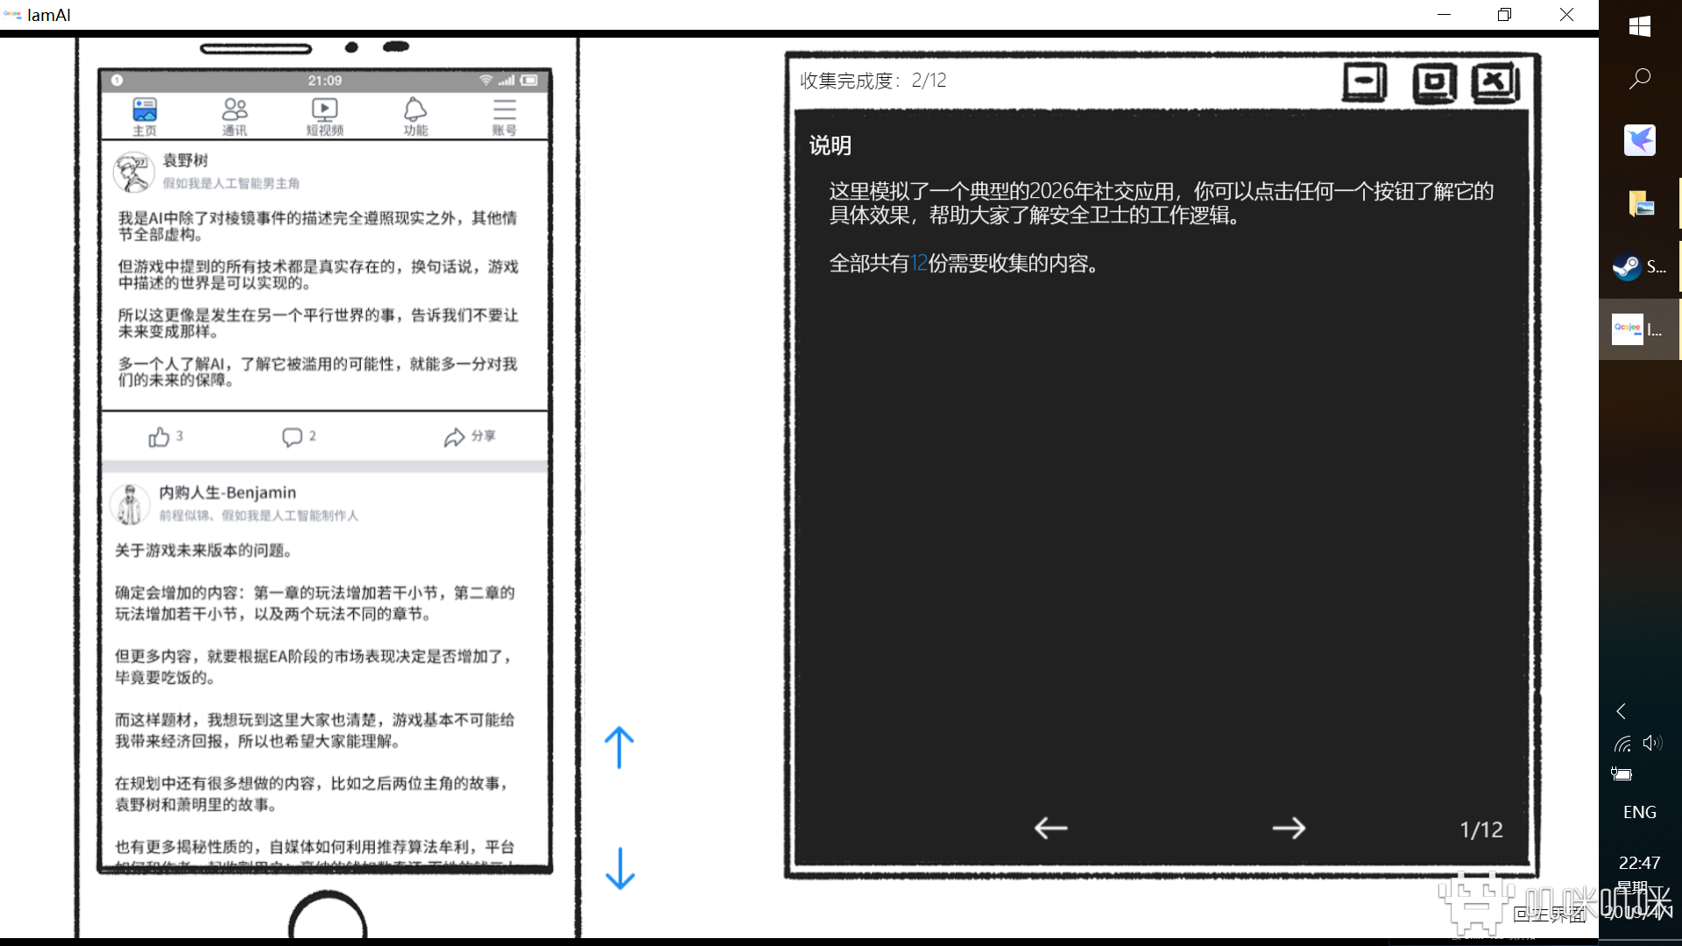Click 收集完成度 2/12 progress text
The image size is (1682, 946).
[x=873, y=81]
